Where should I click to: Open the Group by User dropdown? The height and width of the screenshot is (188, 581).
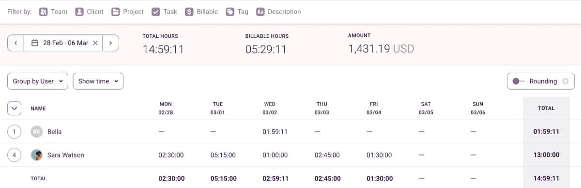pyautogui.click(x=37, y=81)
